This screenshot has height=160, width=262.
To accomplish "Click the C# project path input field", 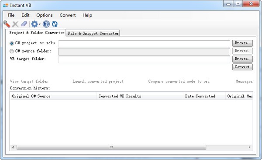I will click(144, 44).
